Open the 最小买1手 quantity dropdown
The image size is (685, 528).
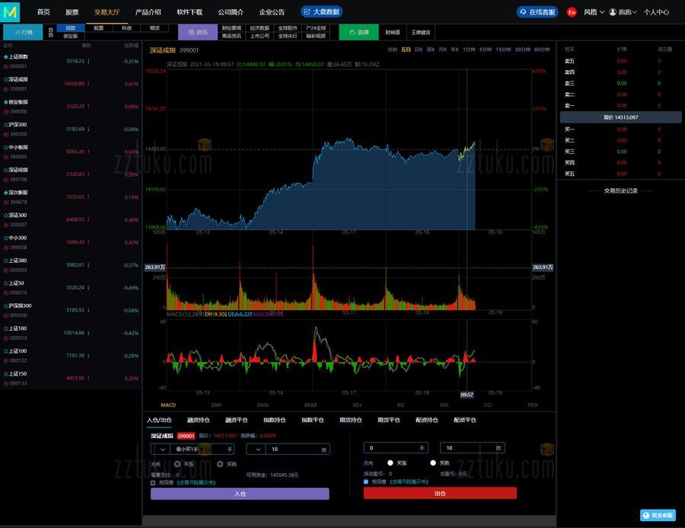(164, 450)
